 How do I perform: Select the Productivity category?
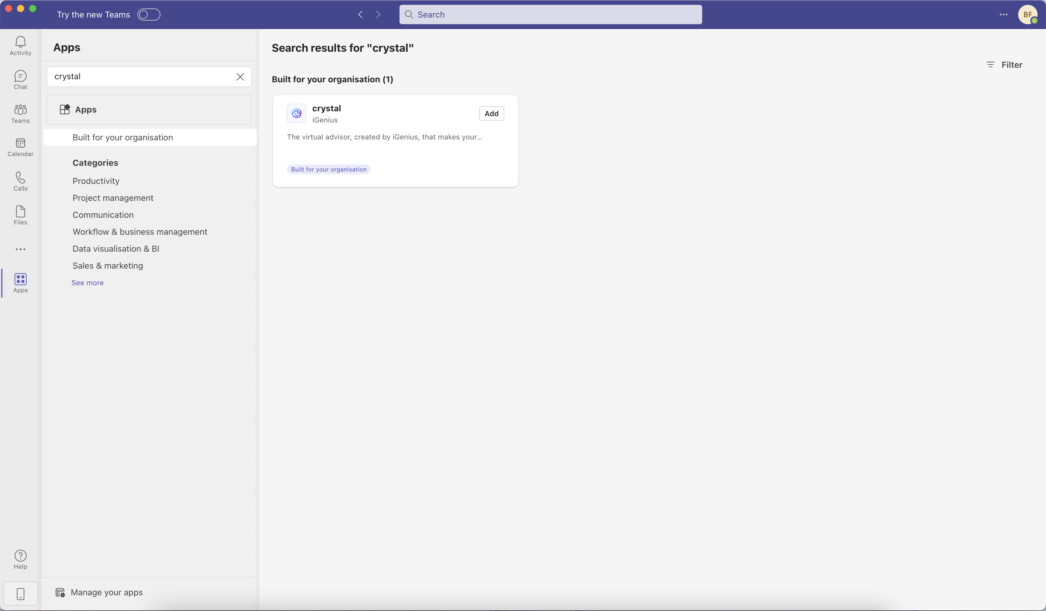pos(96,181)
